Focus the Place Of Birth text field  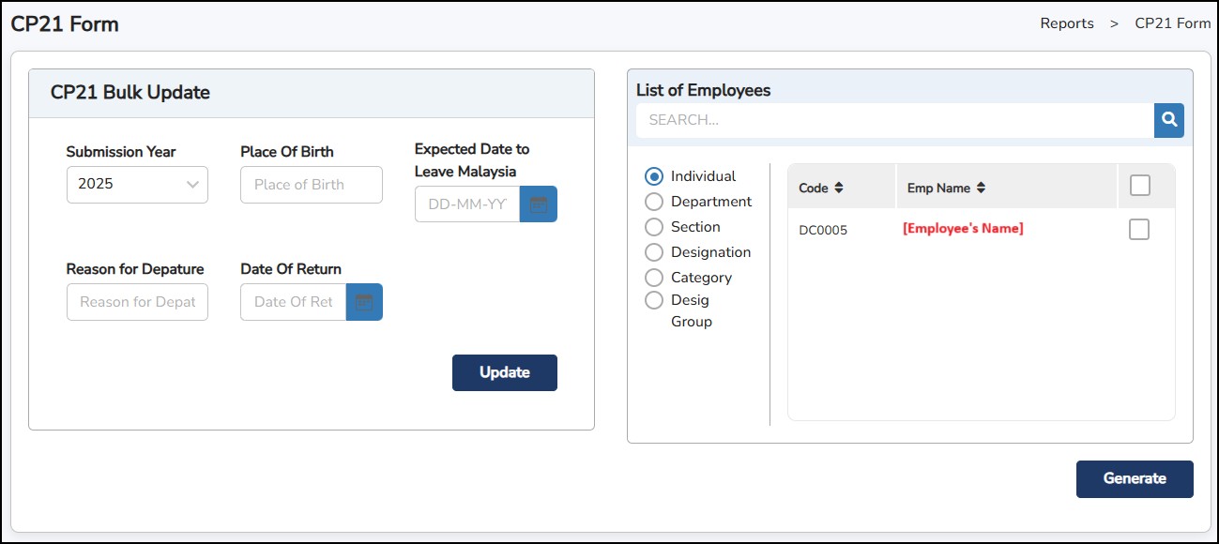coord(311,185)
